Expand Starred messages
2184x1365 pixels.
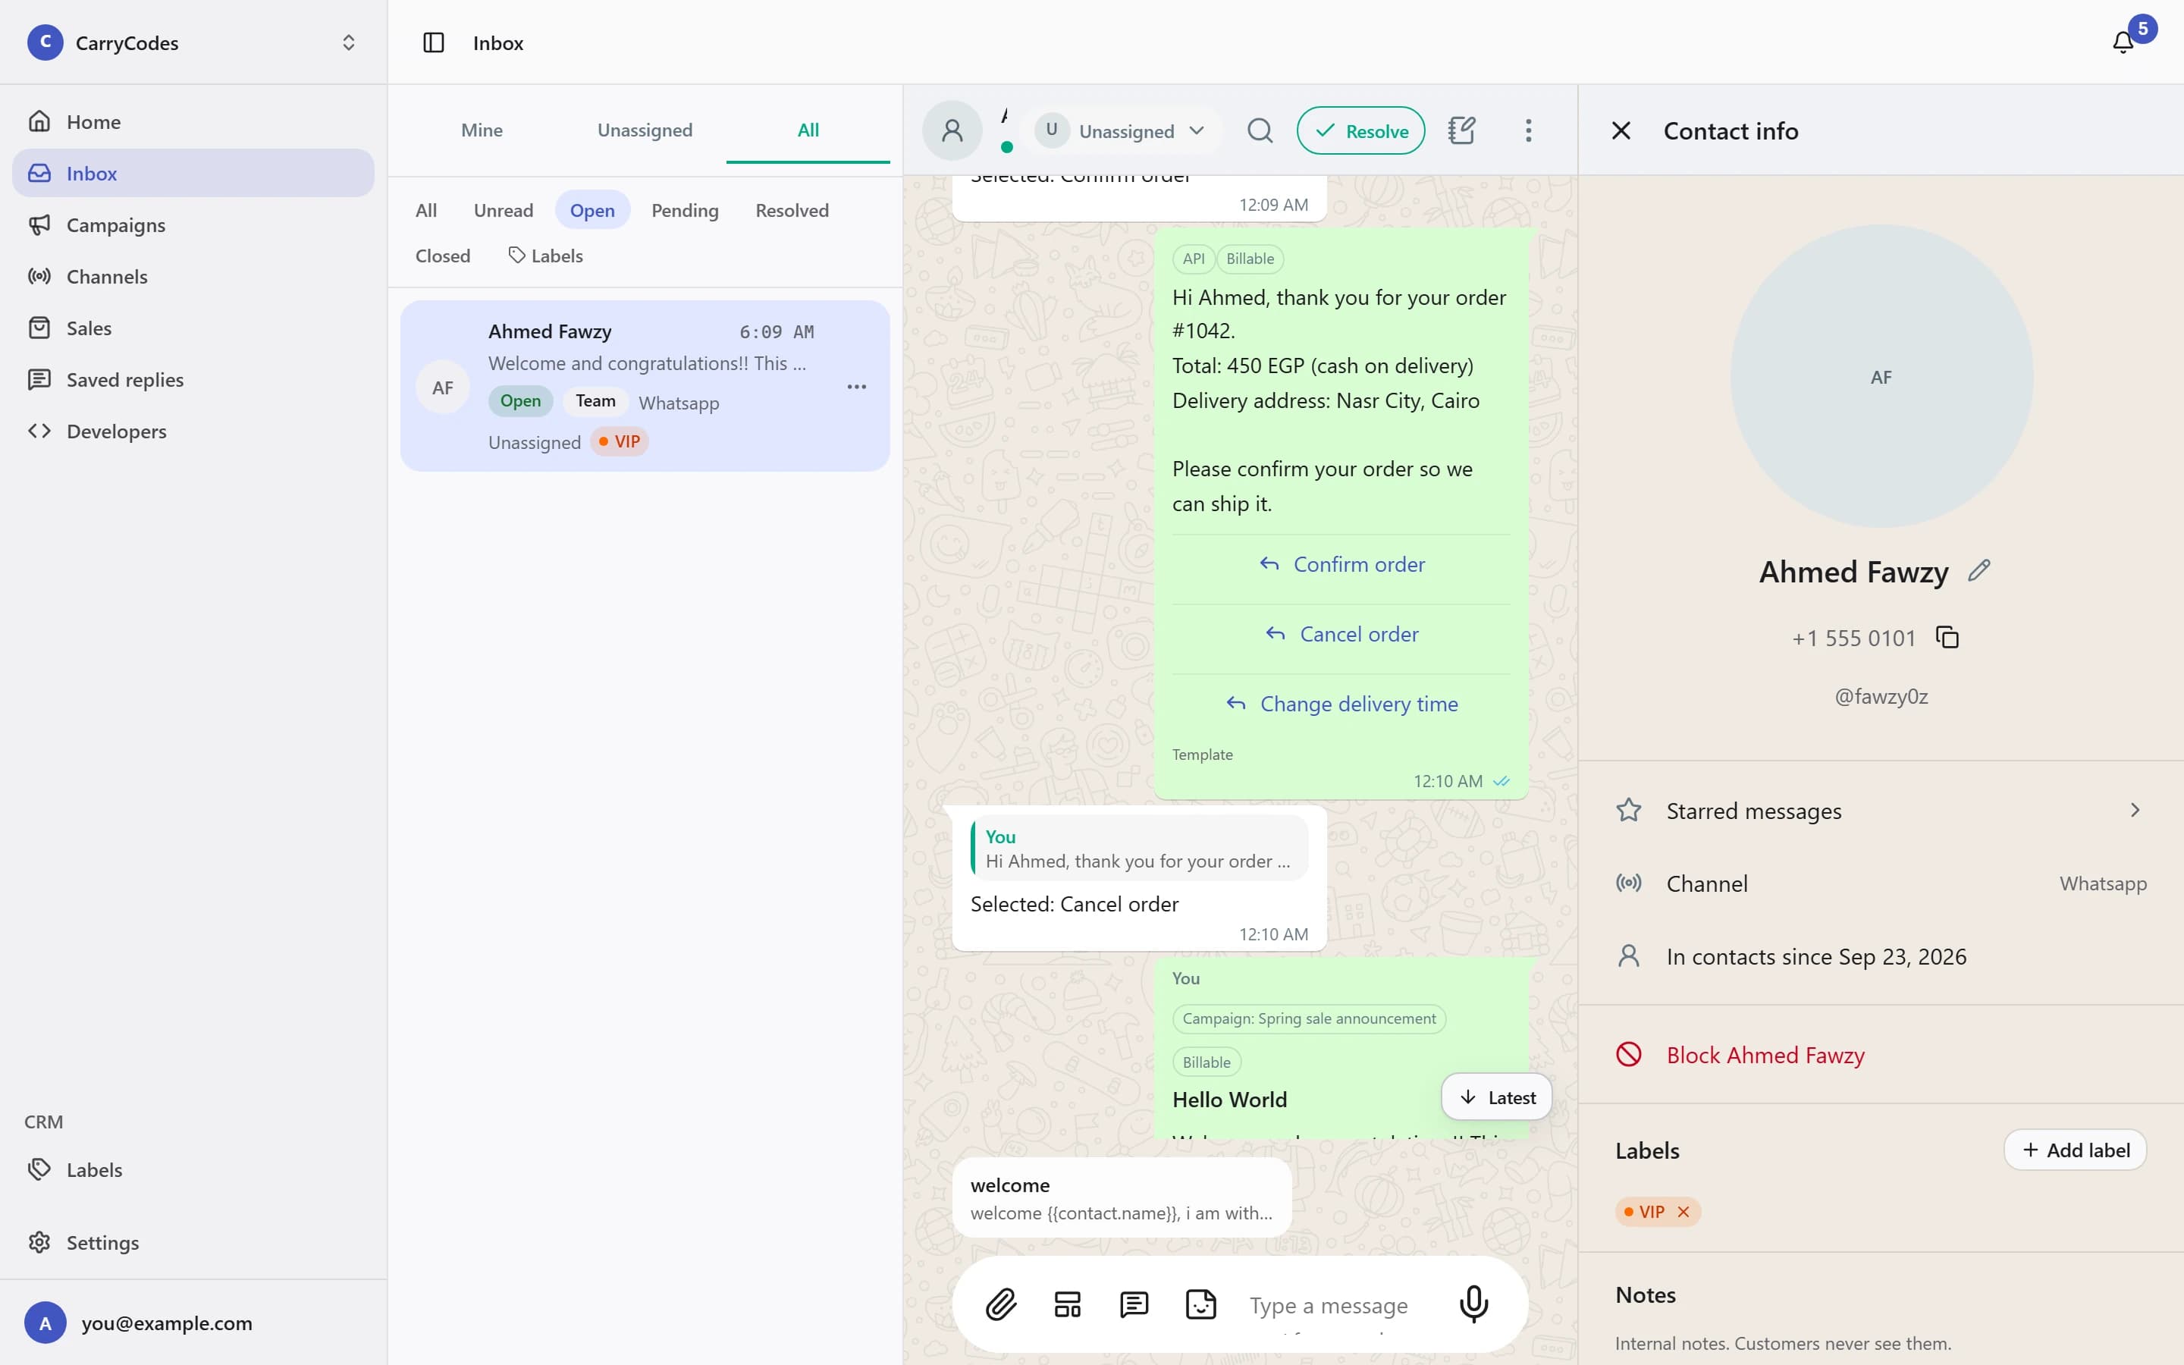(1881, 811)
